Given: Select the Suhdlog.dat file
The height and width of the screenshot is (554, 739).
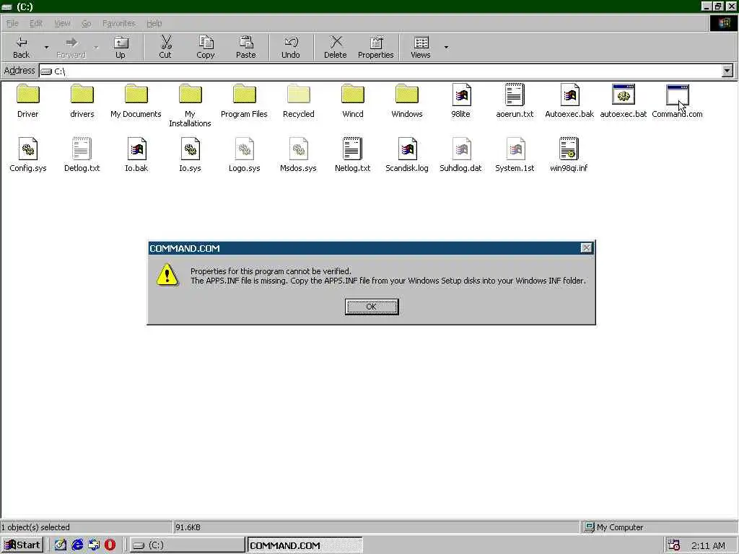Looking at the screenshot, I should (x=461, y=154).
